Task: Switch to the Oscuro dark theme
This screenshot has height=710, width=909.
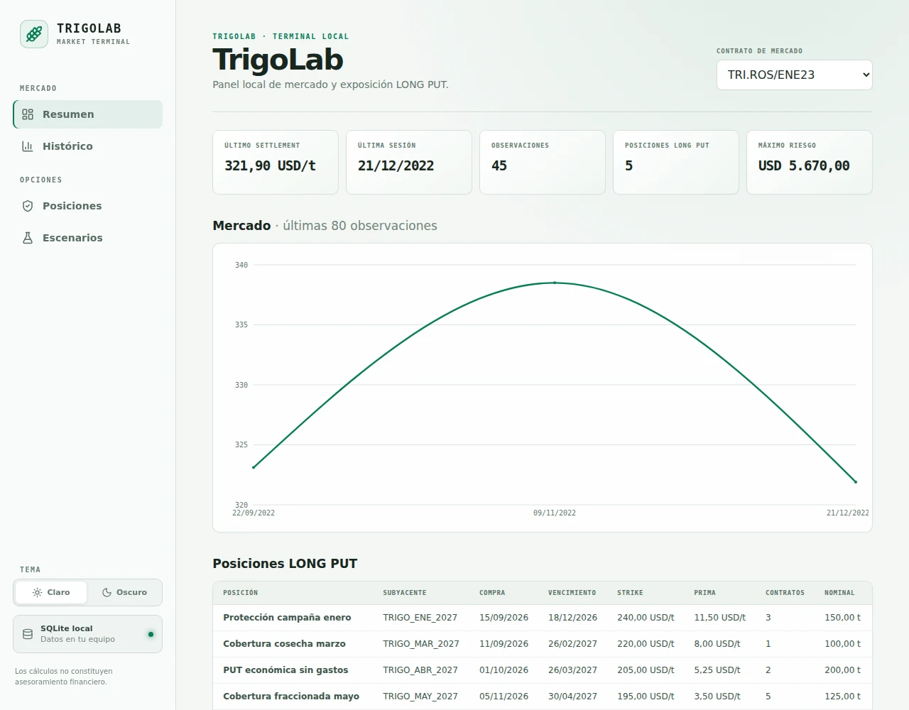Action: [124, 592]
